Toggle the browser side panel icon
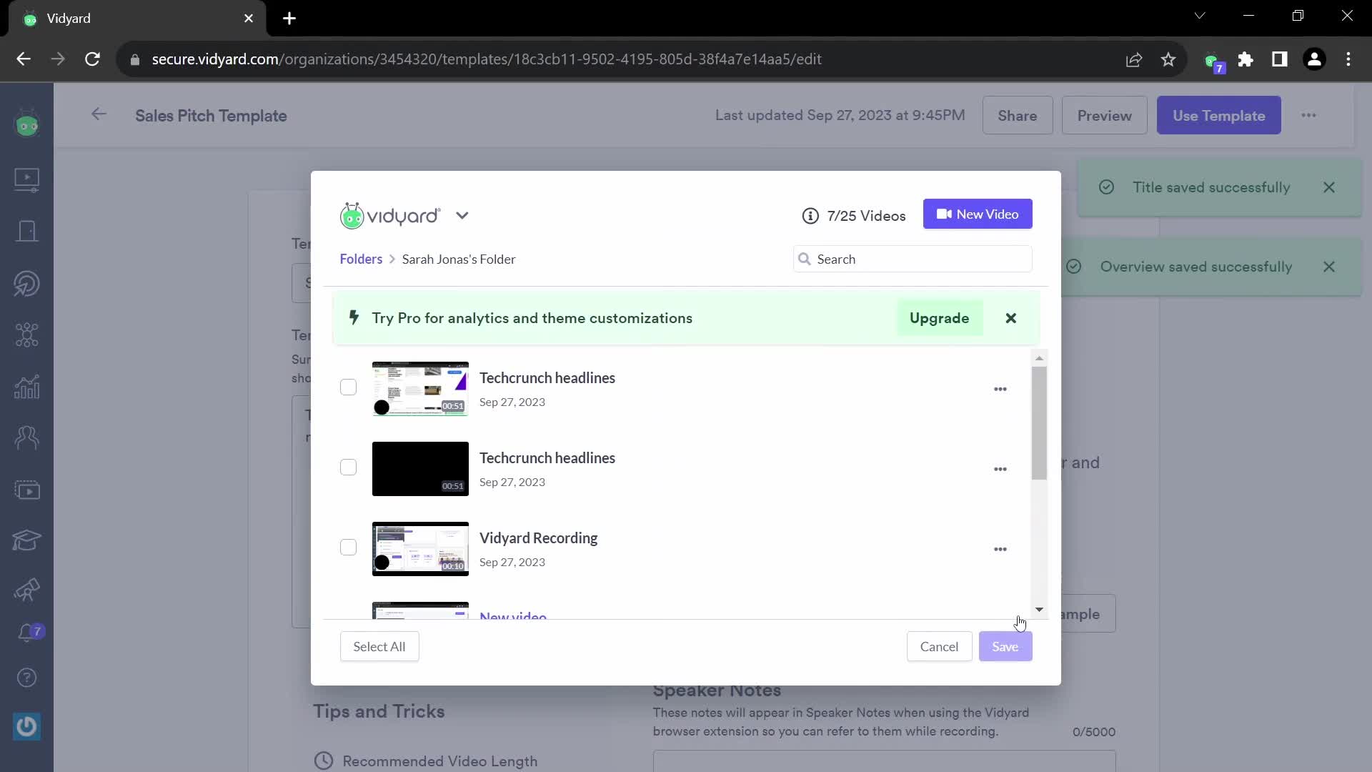 [1279, 59]
